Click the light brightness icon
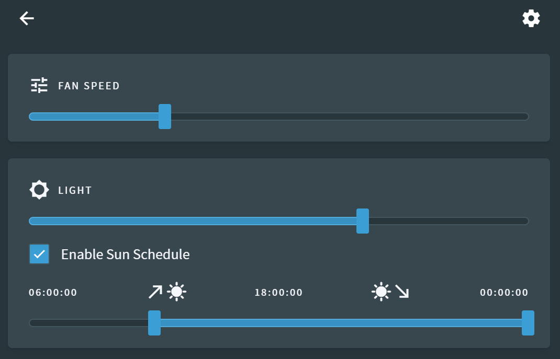This screenshot has width=560, height=359. [39, 190]
